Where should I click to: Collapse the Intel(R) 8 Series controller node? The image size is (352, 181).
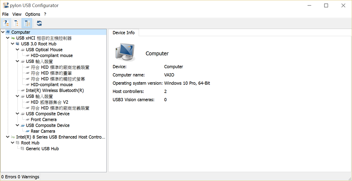[8, 137]
